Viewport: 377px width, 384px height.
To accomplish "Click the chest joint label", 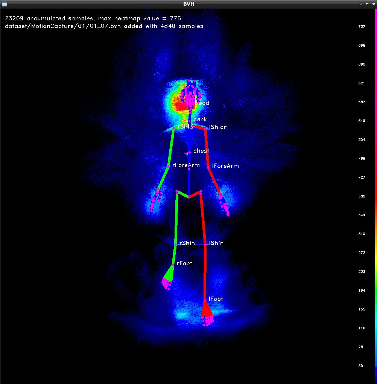I will coord(201,151).
